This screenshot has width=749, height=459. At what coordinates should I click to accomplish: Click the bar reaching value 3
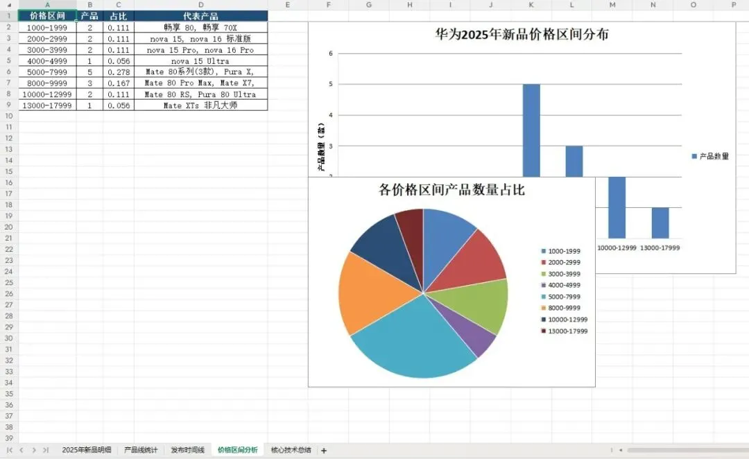coord(574,162)
